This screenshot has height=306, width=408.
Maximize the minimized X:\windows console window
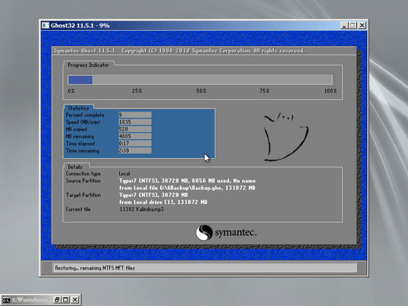pyautogui.click(x=66, y=300)
